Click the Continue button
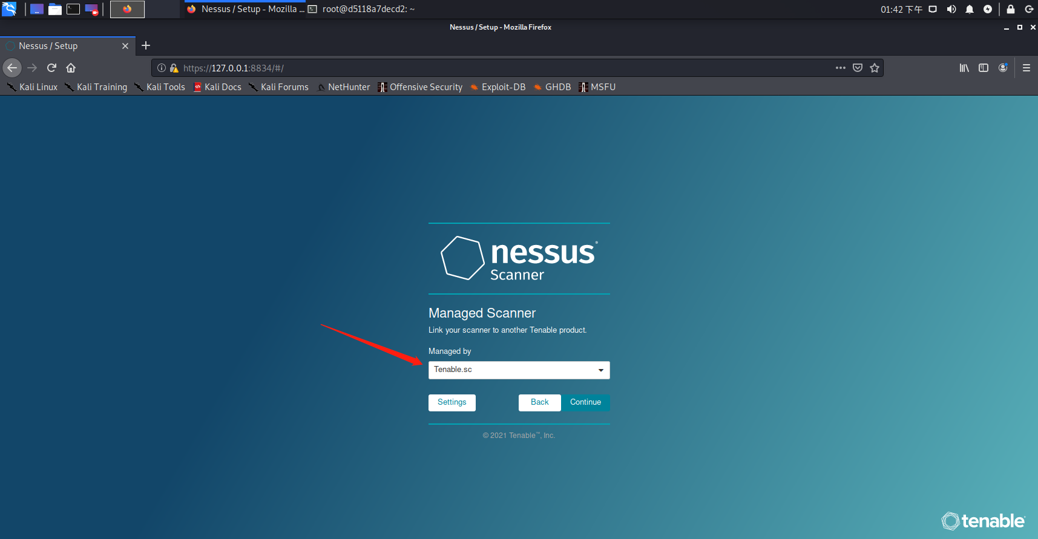1038x539 pixels. pyautogui.click(x=585, y=402)
